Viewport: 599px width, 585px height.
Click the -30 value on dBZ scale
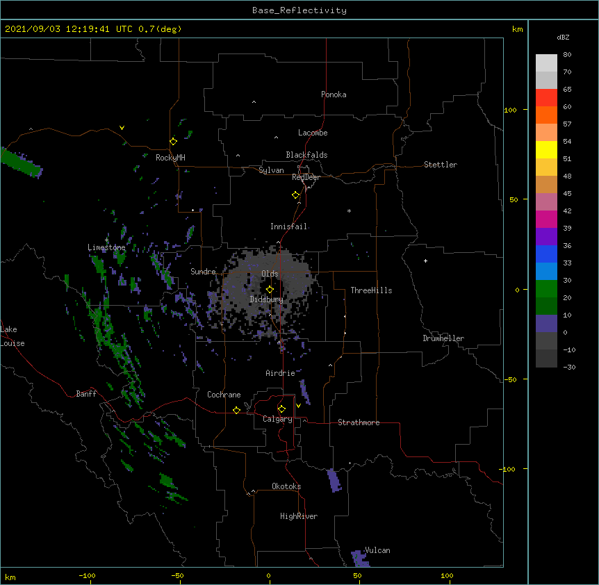click(569, 367)
